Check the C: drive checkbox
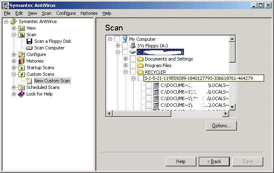The width and height of the screenshot is (274, 173). [x=125, y=52]
